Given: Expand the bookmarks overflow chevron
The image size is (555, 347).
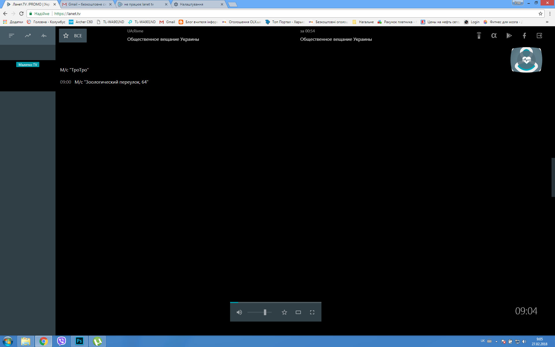Looking at the screenshot, I should point(547,22).
